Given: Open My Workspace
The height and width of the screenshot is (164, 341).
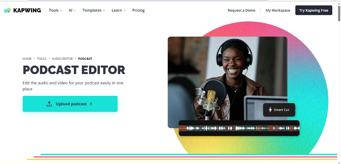Looking at the screenshot, I should [x=278, y=10].
